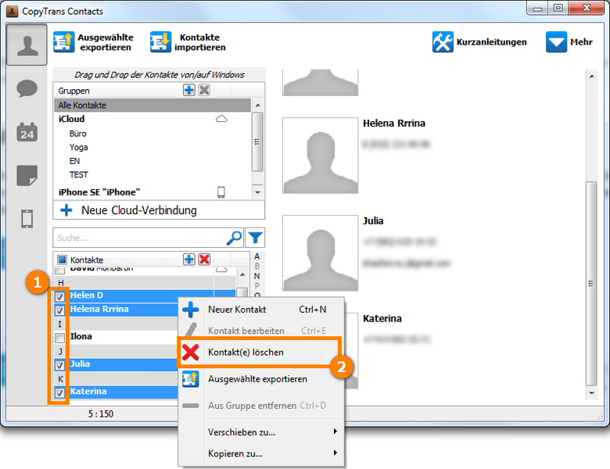This screenshot has height=469, width=610.
Task: Click the search magnifier icon
Action: point(234,238)
